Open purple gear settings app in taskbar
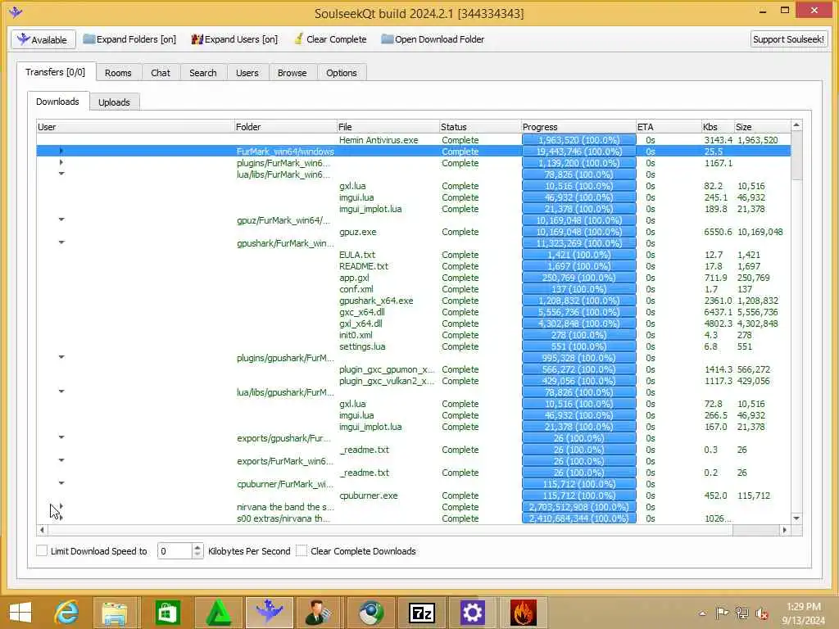Viewport: 839px width, 629px height. pyautogui.click(x=473, y=613)
